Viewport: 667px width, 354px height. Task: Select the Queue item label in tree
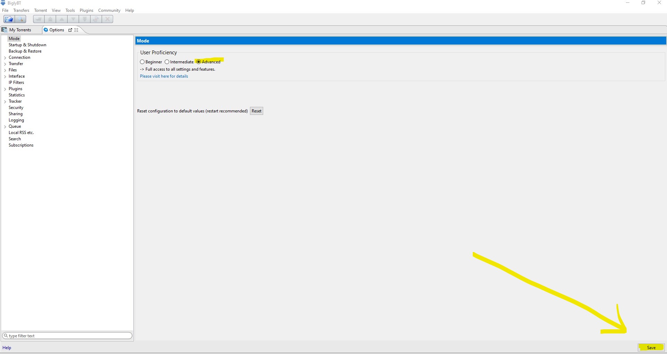15,126
